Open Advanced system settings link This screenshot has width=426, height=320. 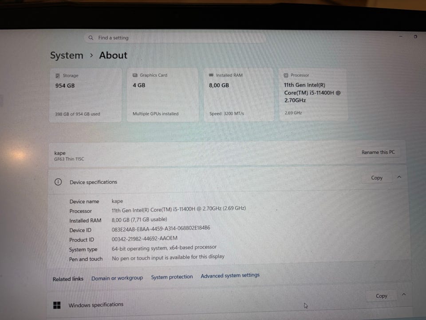(230, 276)
